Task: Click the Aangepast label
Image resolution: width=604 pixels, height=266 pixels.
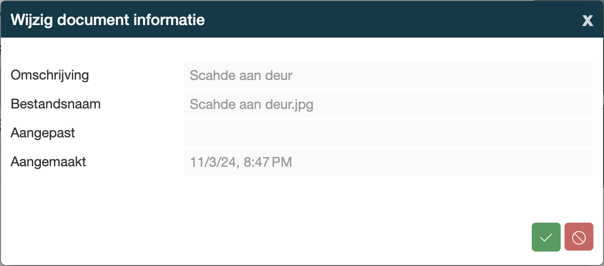Action: (43, 133)
